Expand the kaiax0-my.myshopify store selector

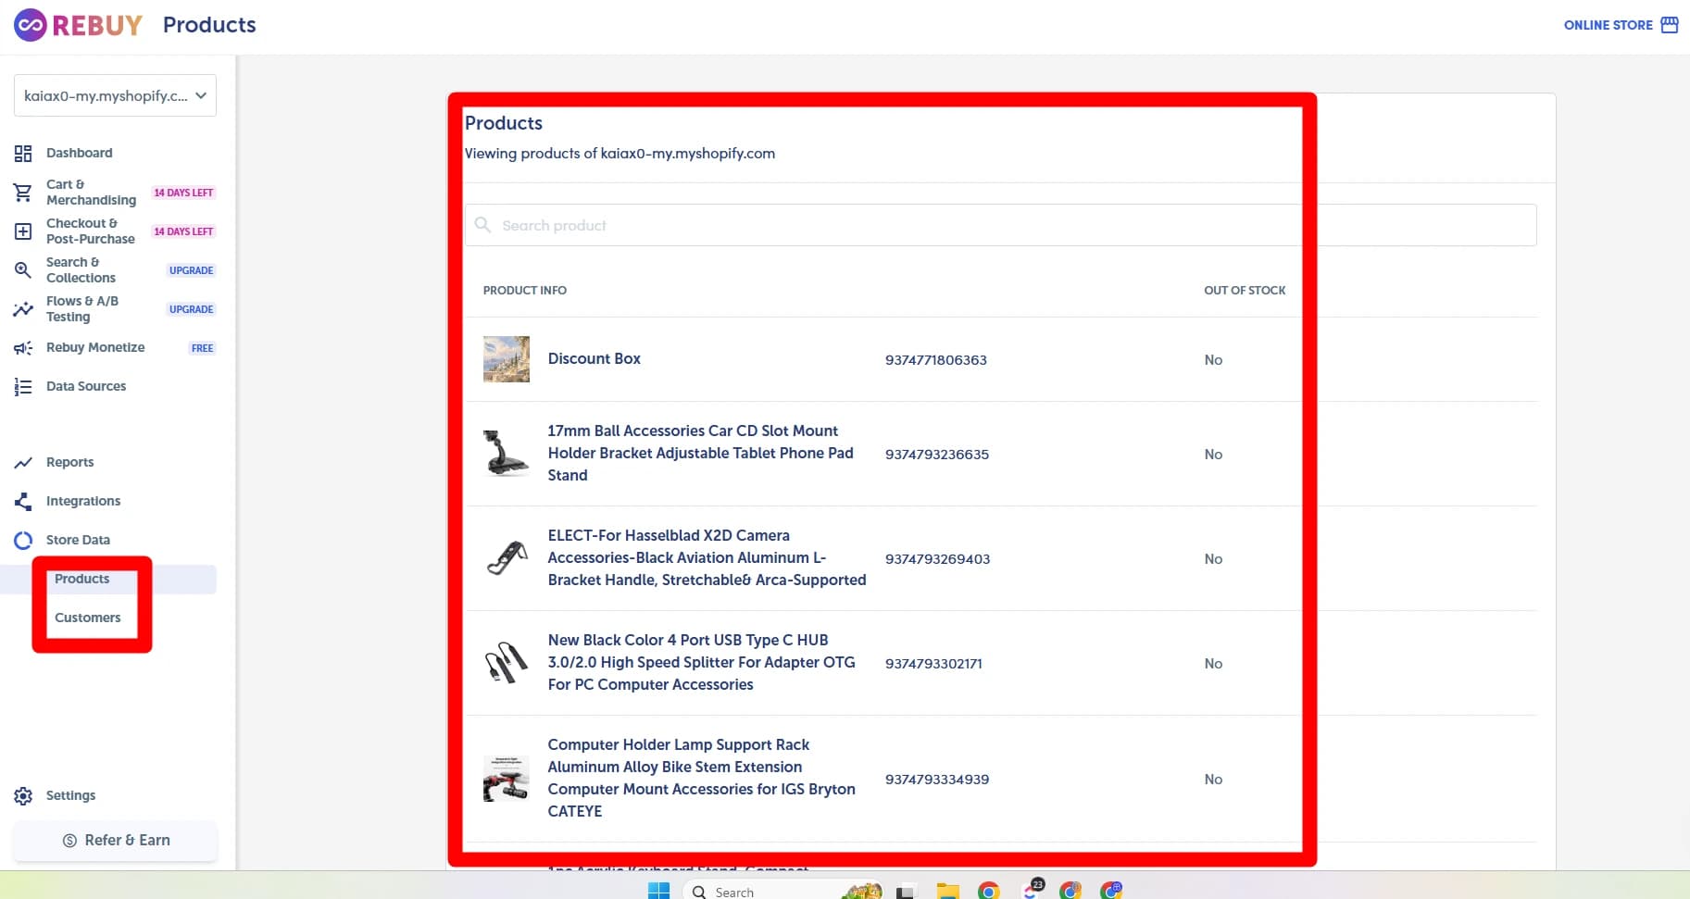(x=115, y=95)
